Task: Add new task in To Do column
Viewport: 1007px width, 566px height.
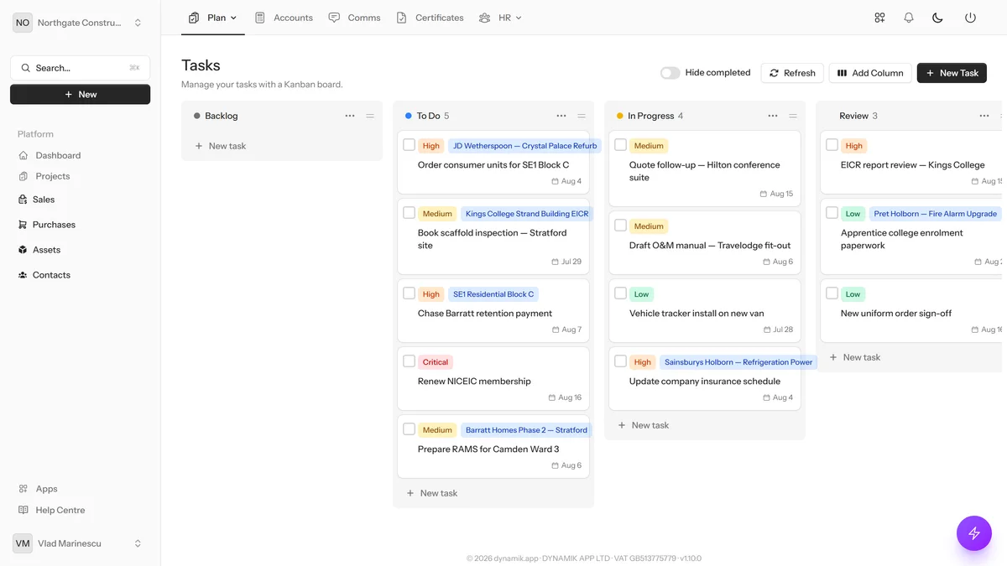Action: click(x=432, y=493)
